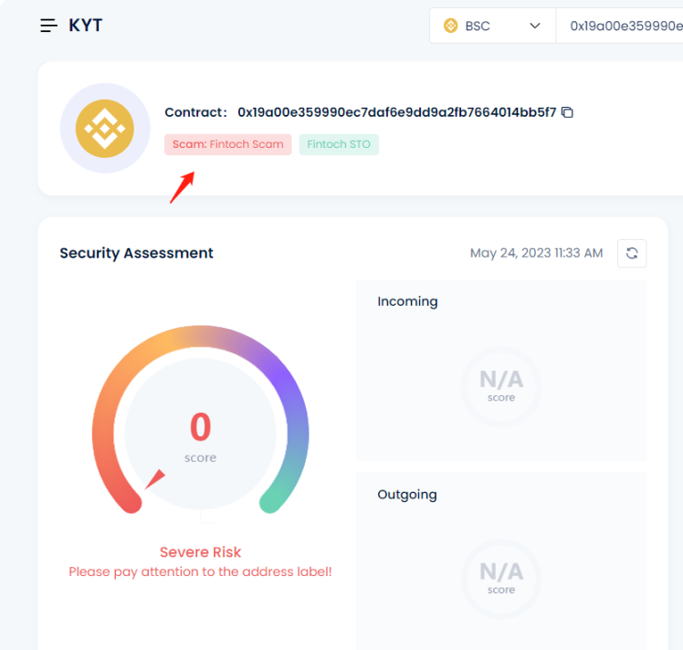The image size is (683, 650).
Task: Click the address search input field
Action: point(621,26)
